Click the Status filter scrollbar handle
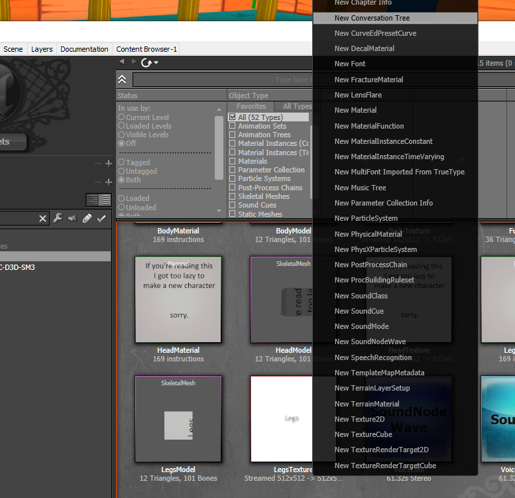 pyautogui.click(x=219, y=148)
